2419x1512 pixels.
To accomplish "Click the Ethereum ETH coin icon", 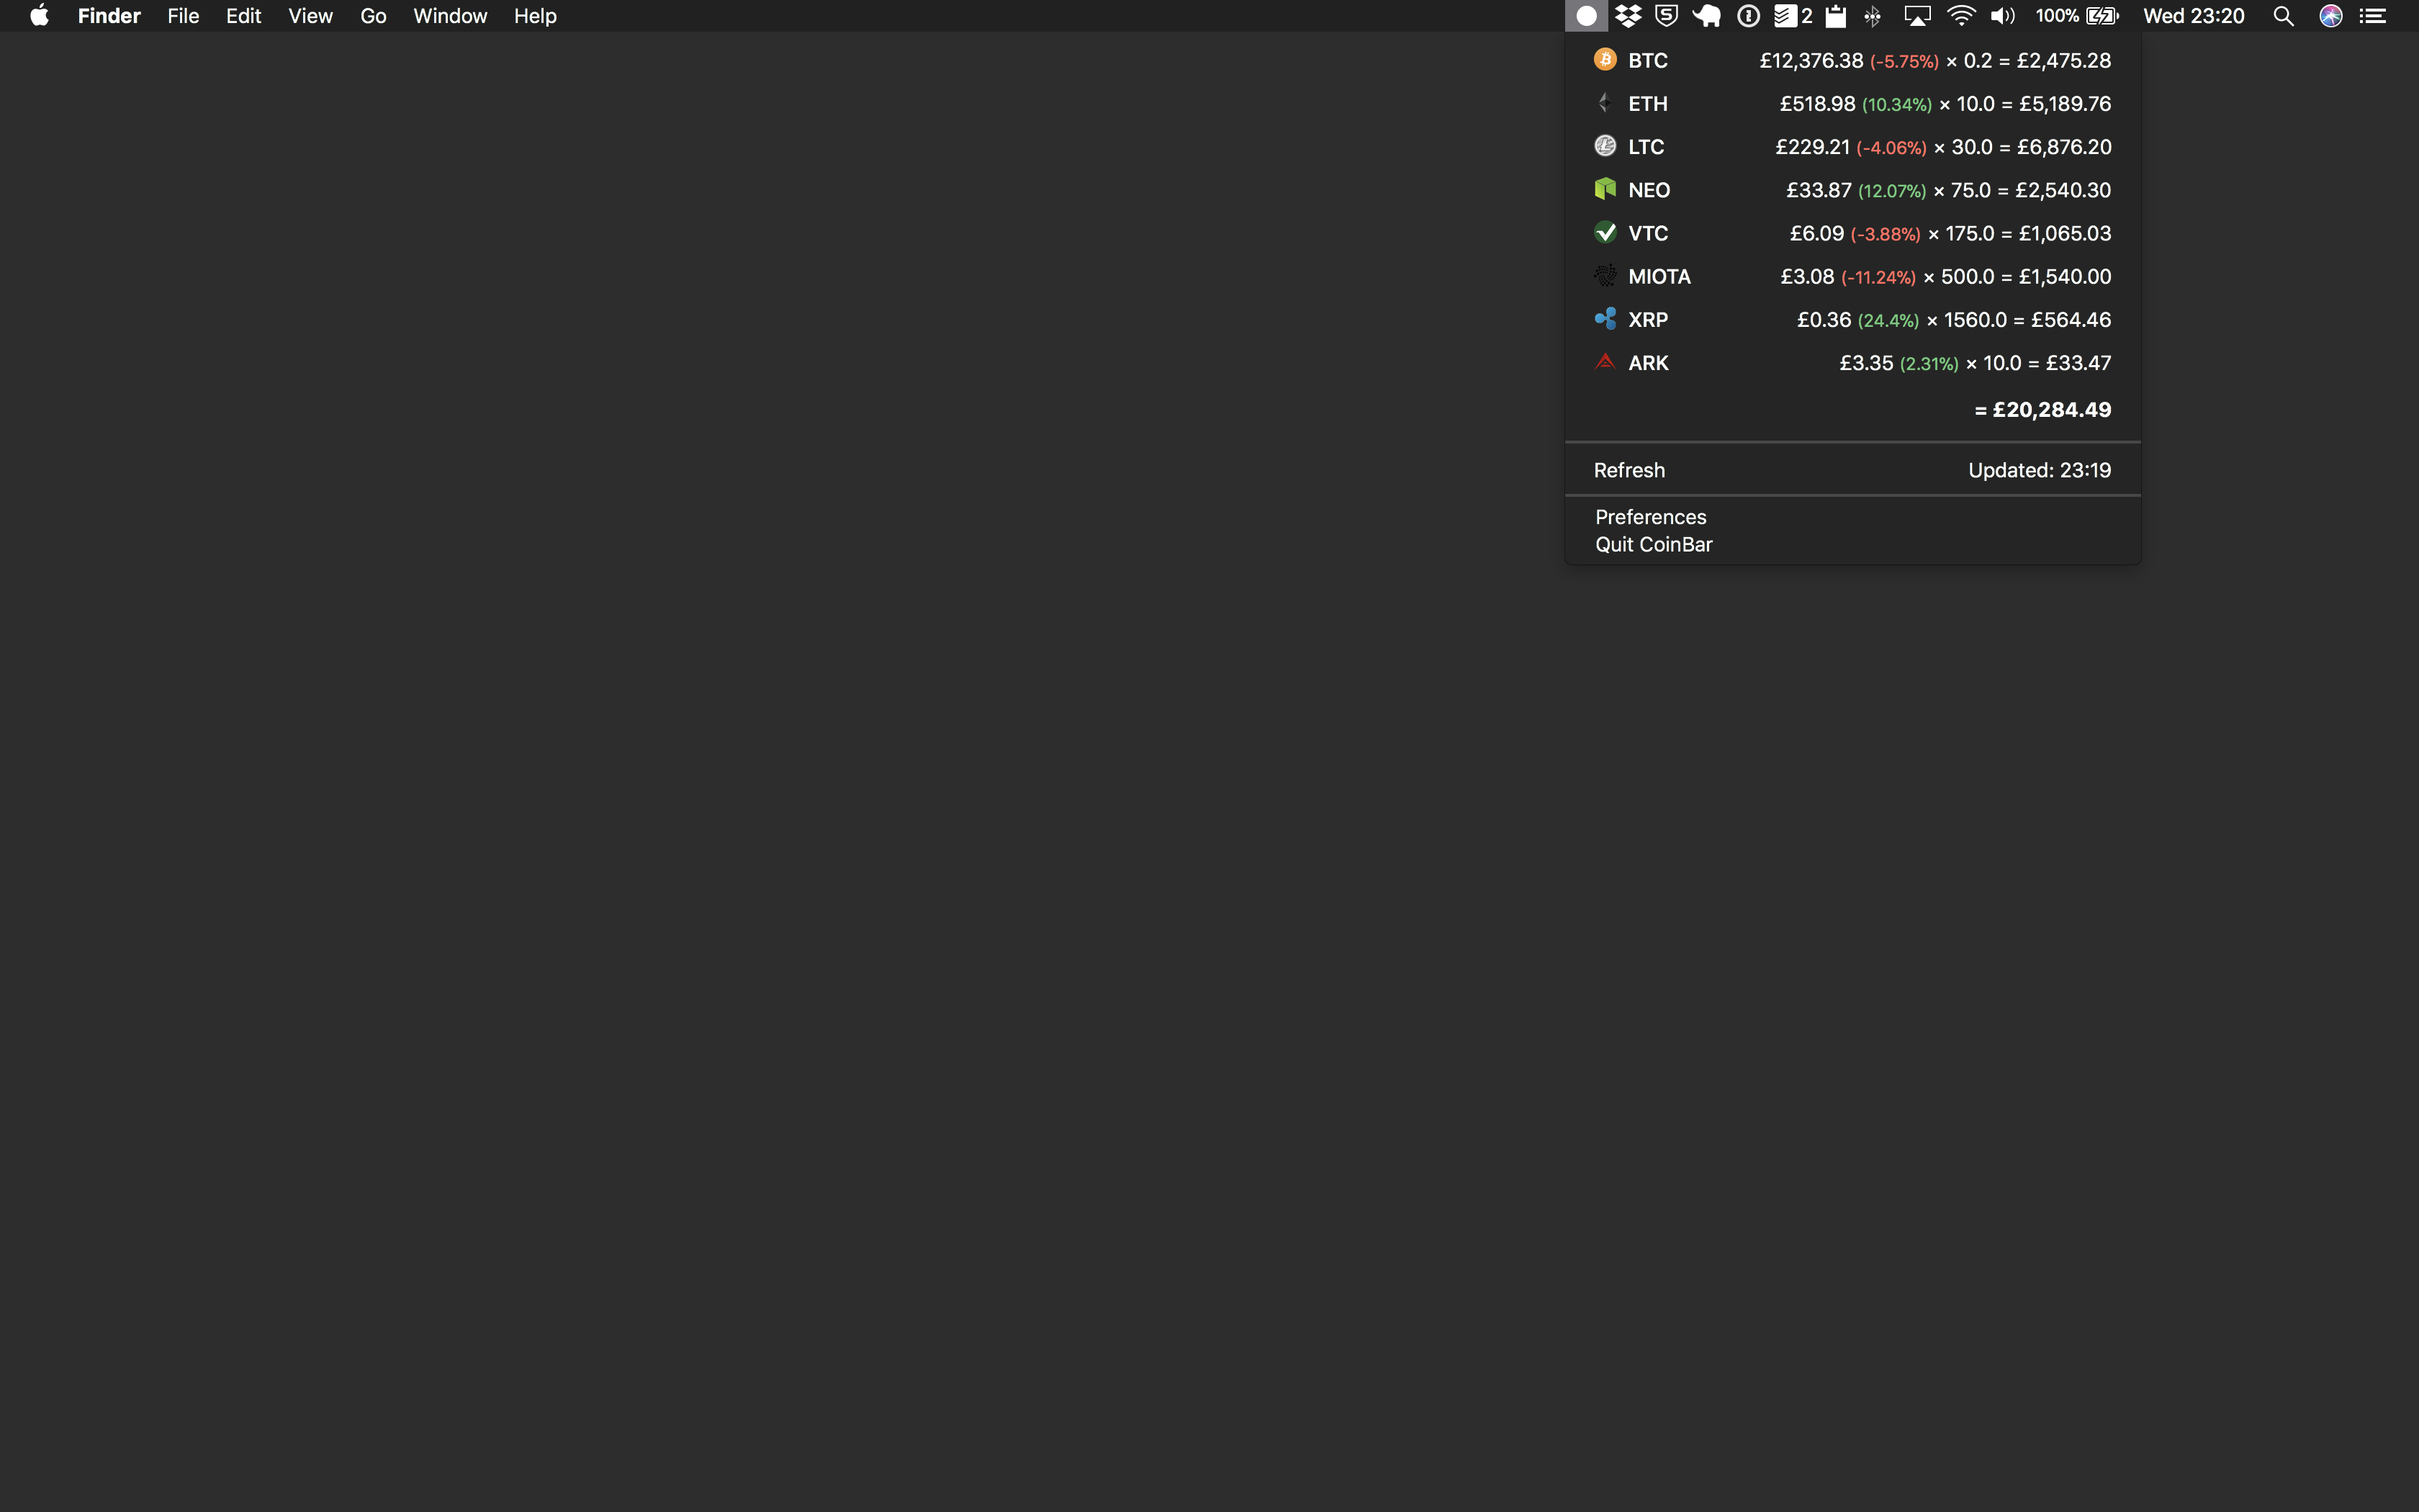I will [1604, 103].
